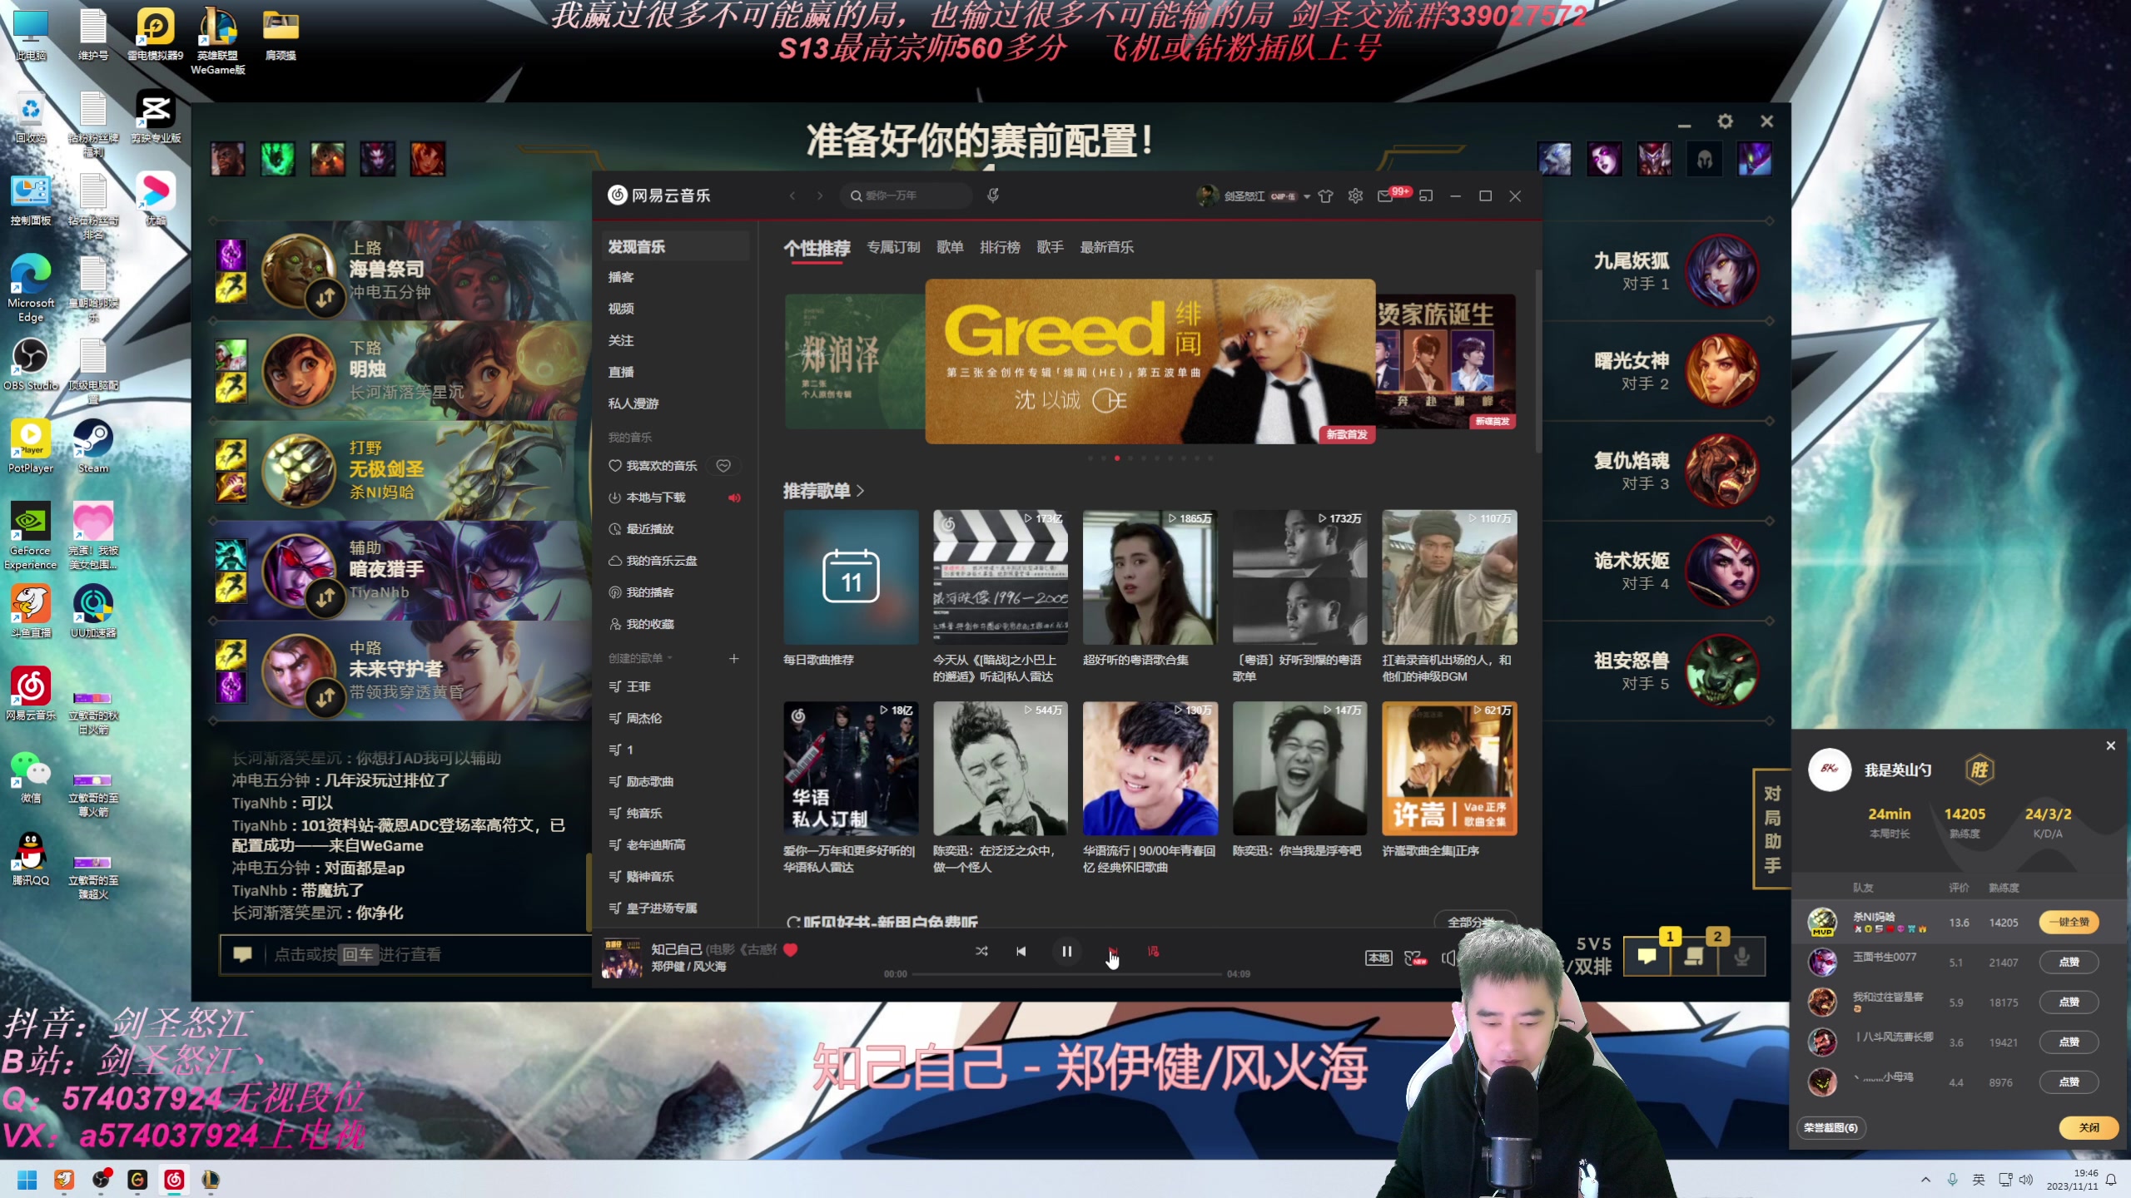The width and height of the screenshot is (2131, 1198).
Task: Toggle League voice microphone button
Action: coord(1741,956)
